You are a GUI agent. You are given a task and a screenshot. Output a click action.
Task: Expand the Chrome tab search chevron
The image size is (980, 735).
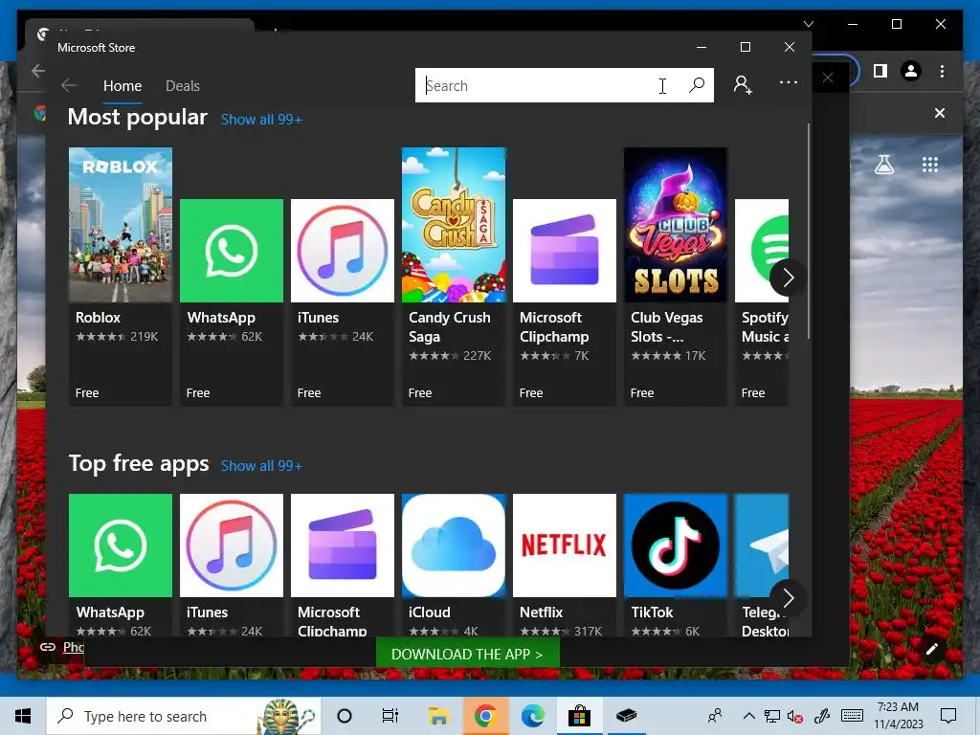click(x=808, y=24)
